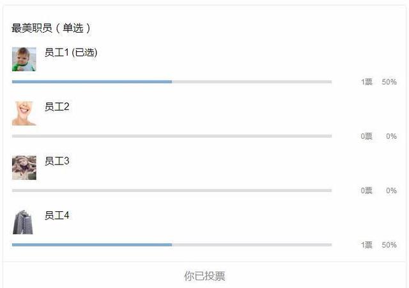Click the 1票 count for 员工1
Image resolution: width=409 pixels, height=288 pixels.
(x=366, y=82)
